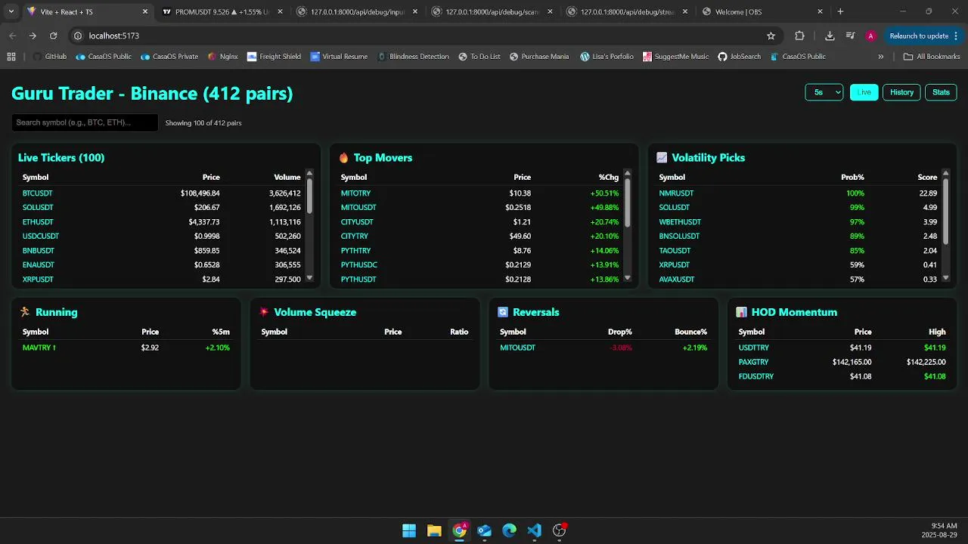Click the Volume Squeeze burst icon
968x544 pixels.
pos(264,312)
